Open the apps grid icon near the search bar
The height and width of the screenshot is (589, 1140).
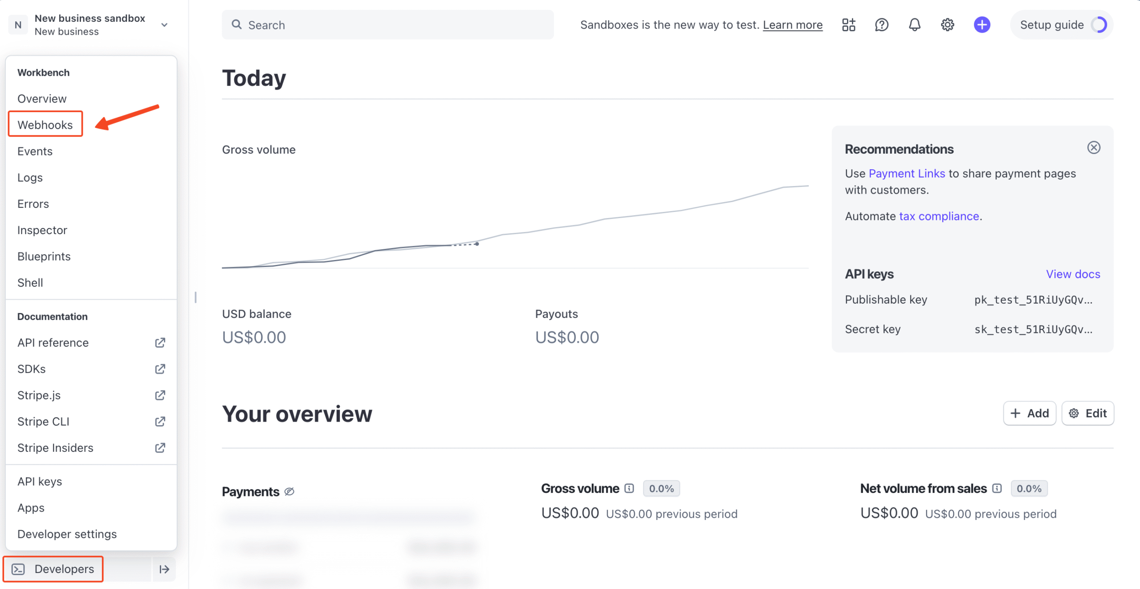coord(848,25)
